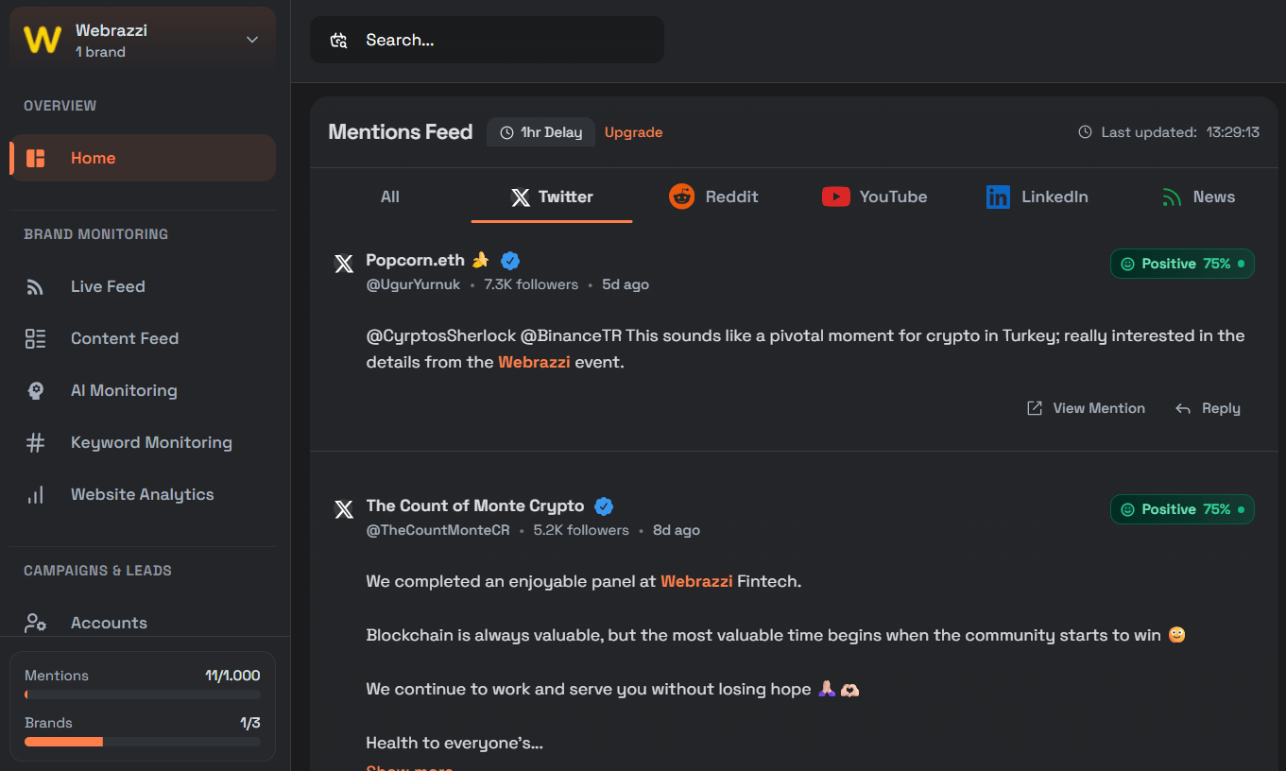Click the Webrazzi yellow W logo
The width and height of the screenshot is (1286, 771).
pos(43,40)
